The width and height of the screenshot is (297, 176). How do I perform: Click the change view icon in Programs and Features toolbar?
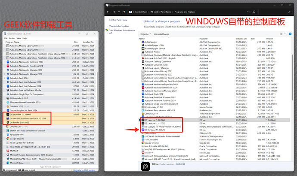tap(281, 34)
